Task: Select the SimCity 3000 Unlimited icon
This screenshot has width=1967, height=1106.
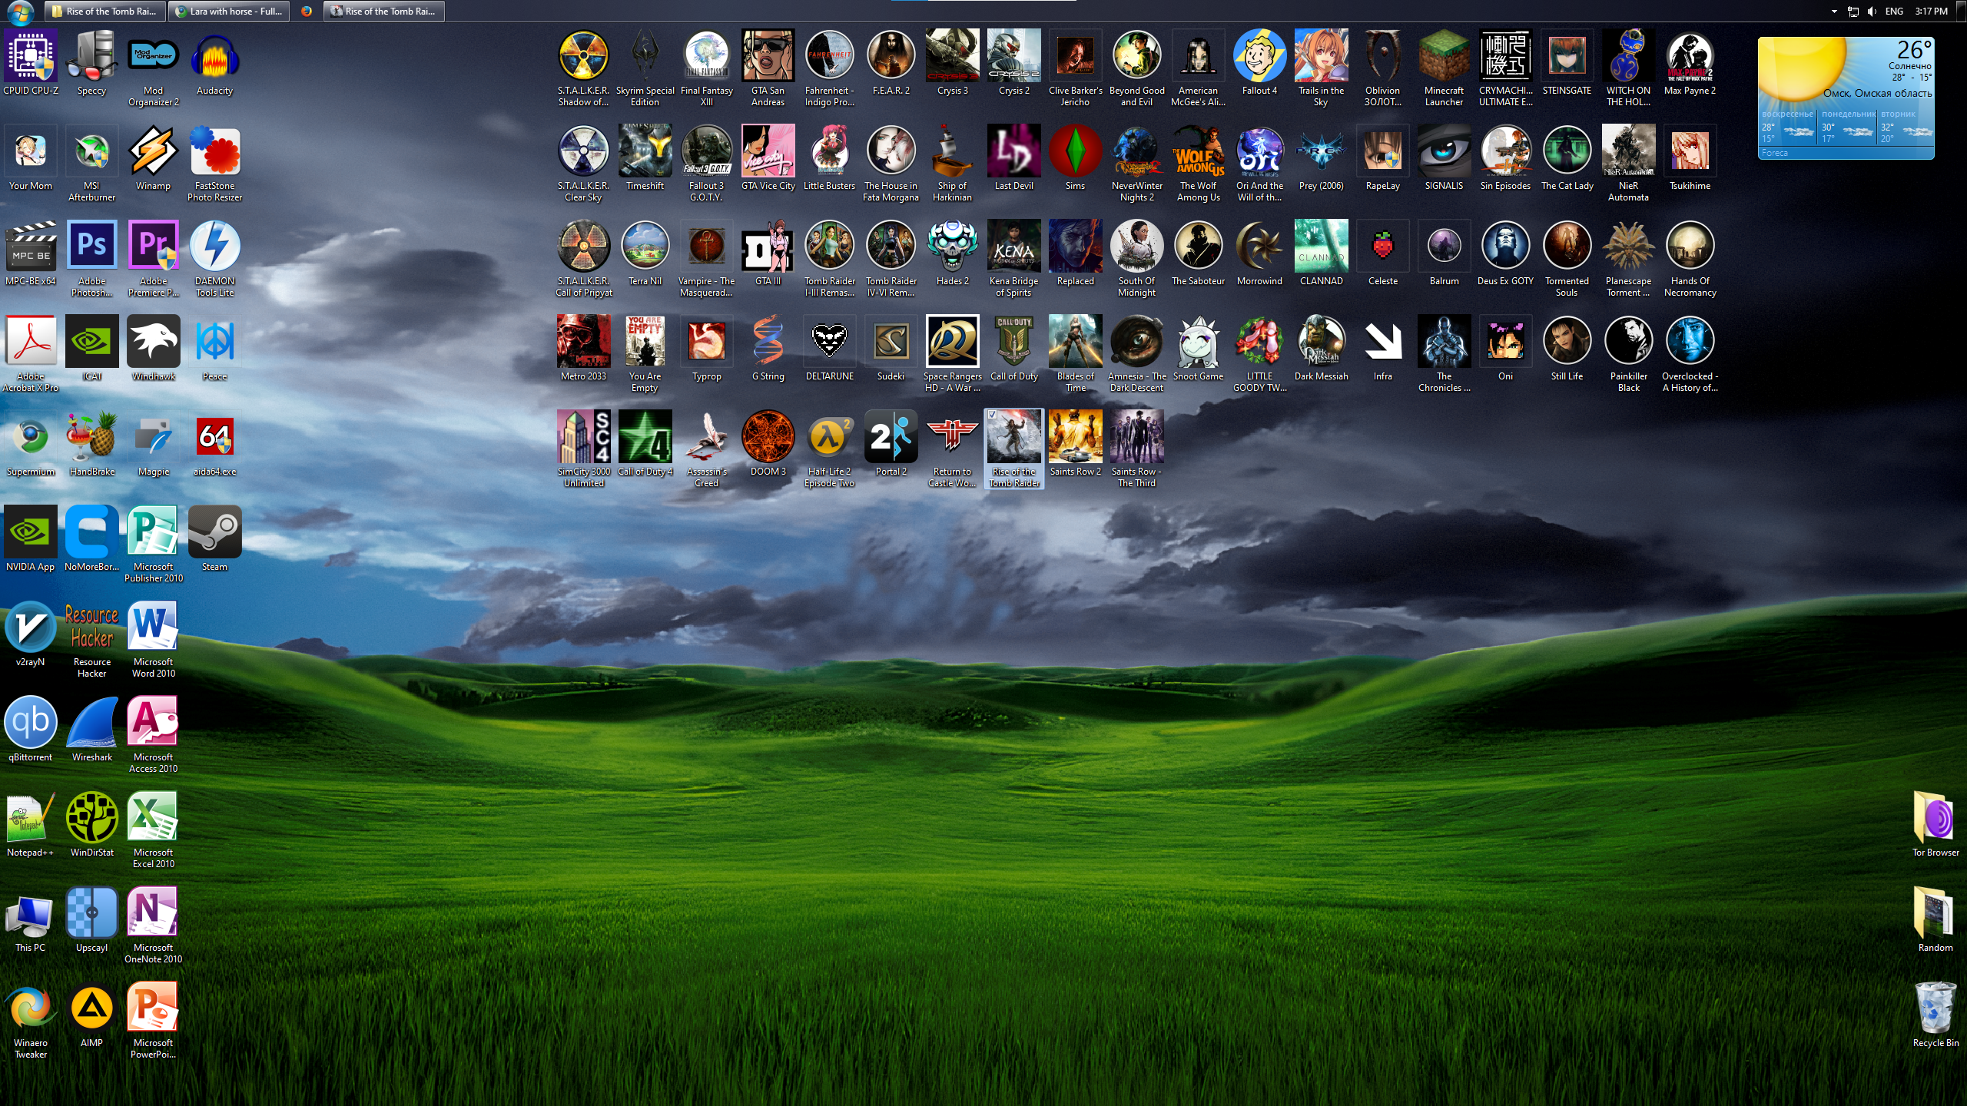Action: tap(584, 436)
